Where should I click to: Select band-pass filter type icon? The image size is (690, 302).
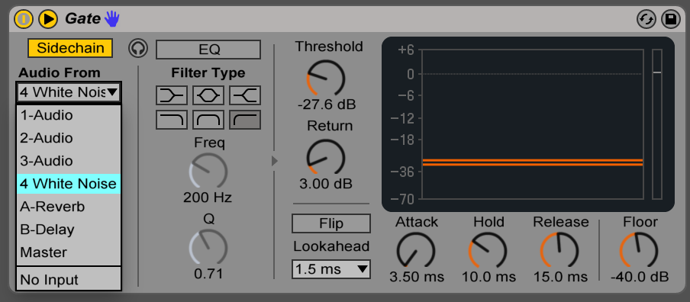[208, 120]
